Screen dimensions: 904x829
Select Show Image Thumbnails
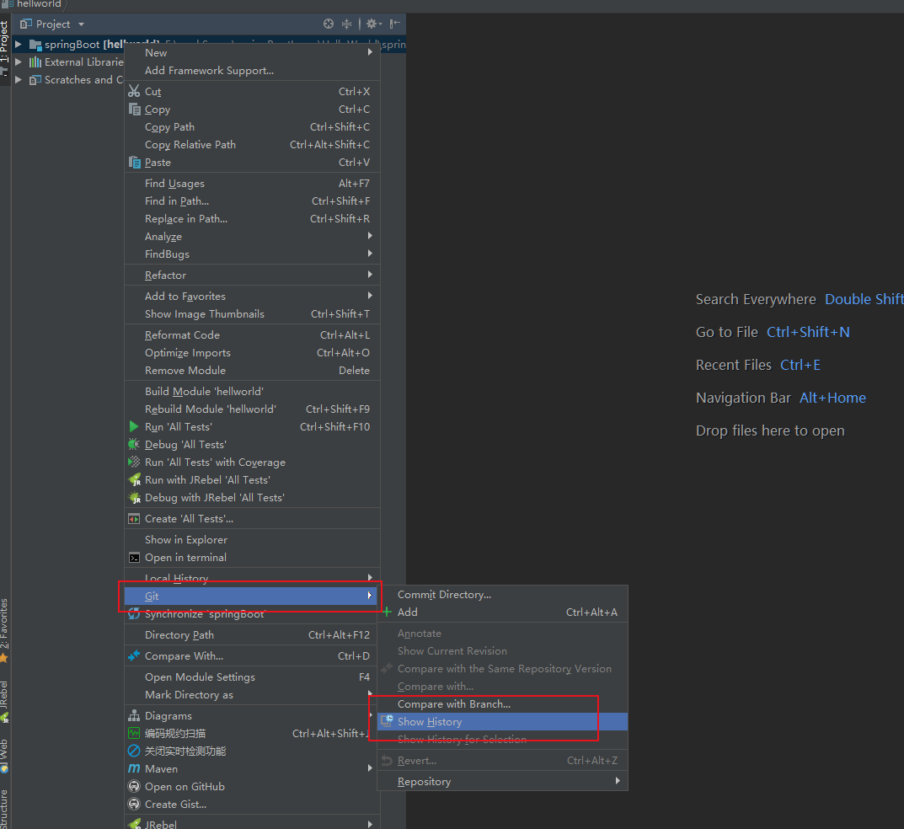point(252,313)
